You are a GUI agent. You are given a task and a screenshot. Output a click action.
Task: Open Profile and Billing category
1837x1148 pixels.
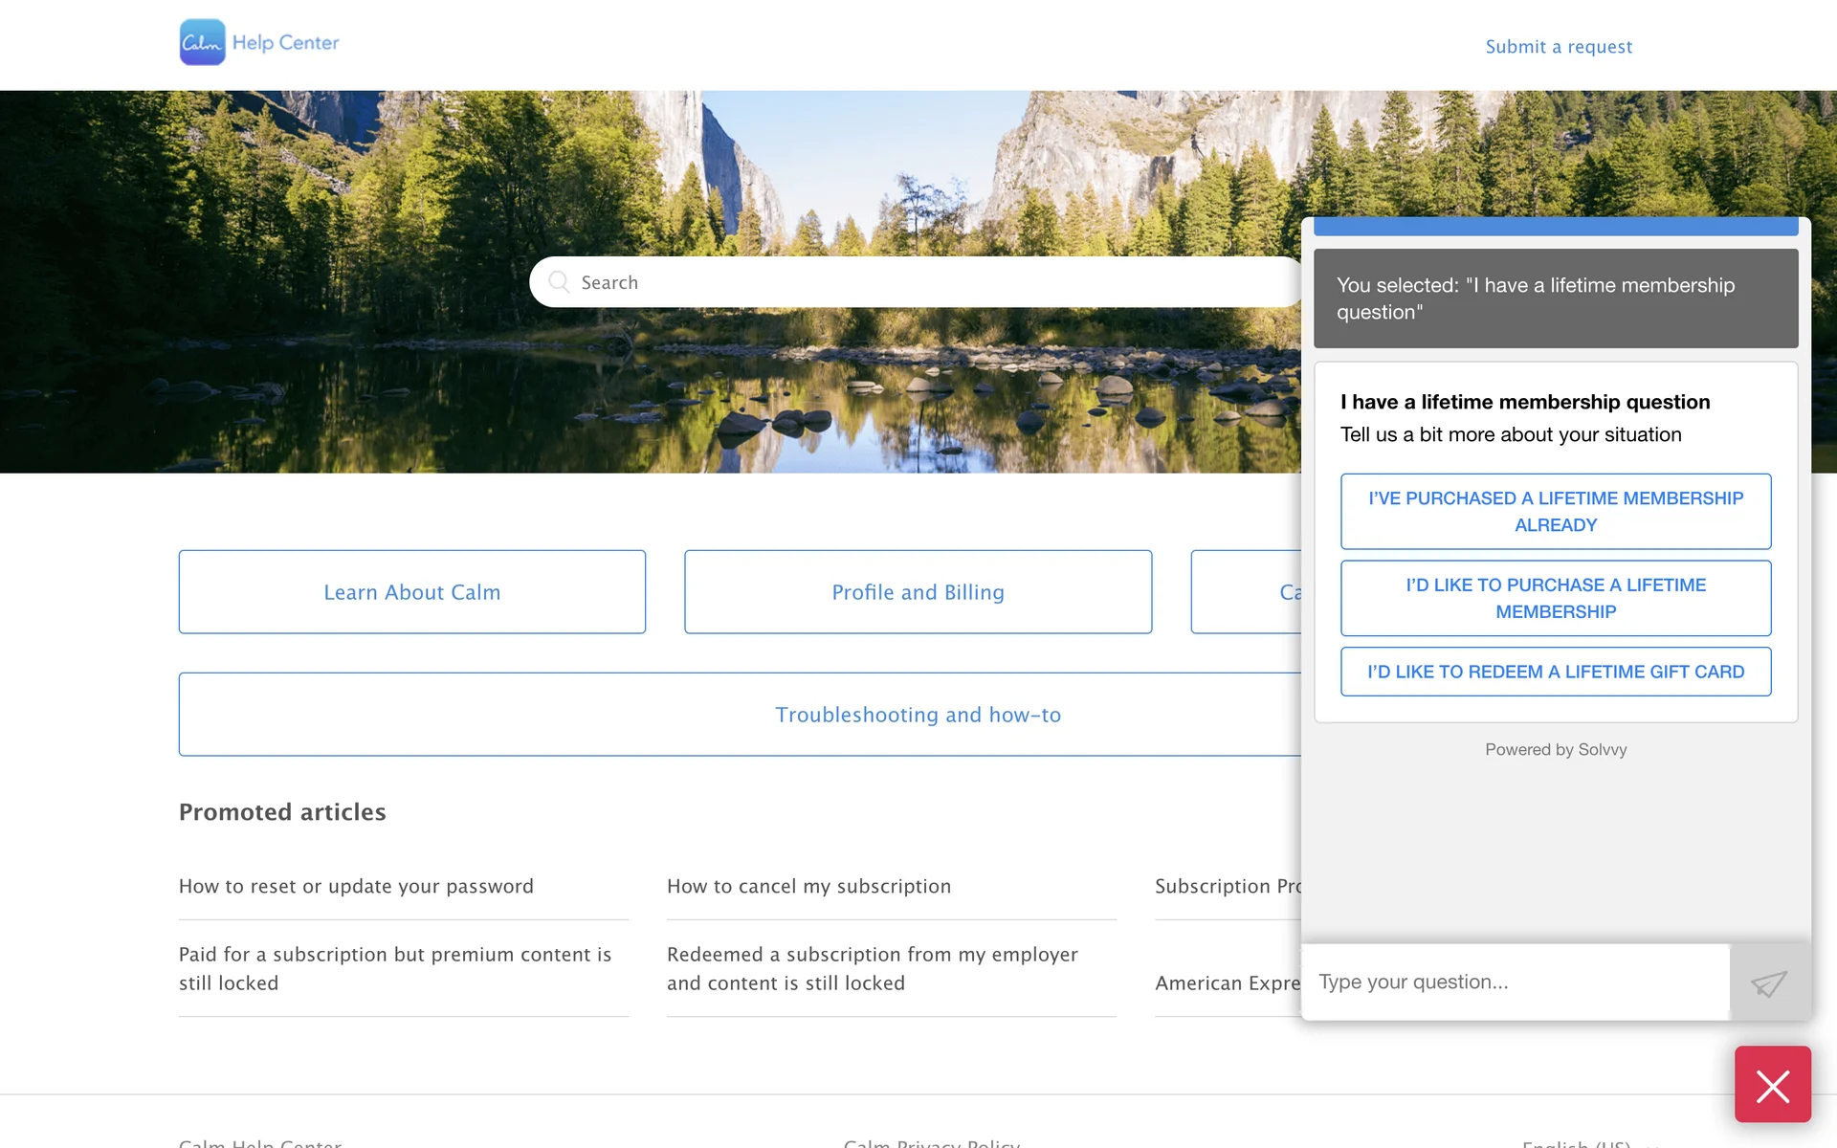(x=918, y=592)
